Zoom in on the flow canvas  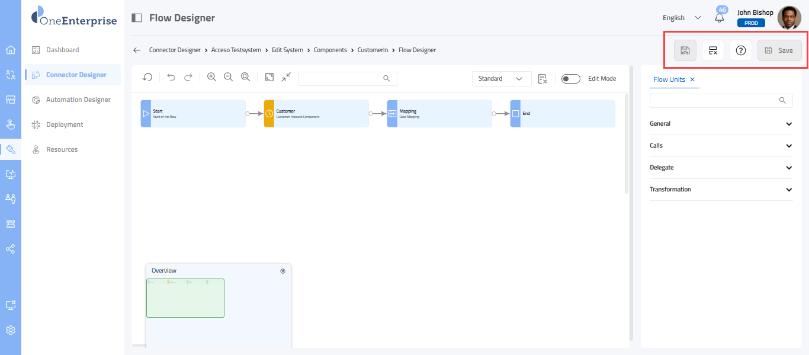(x=211, y=78)
